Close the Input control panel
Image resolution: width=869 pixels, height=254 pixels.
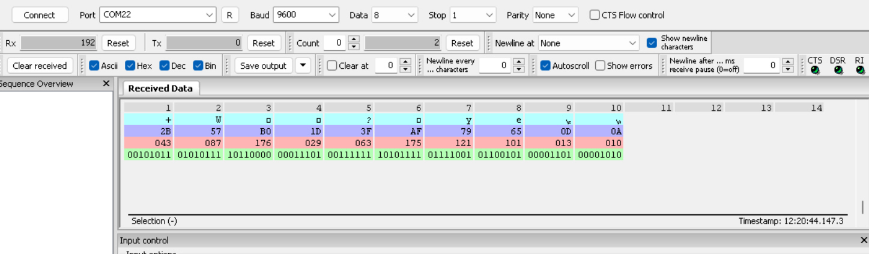pyautogui.click(x=864, y=240)
